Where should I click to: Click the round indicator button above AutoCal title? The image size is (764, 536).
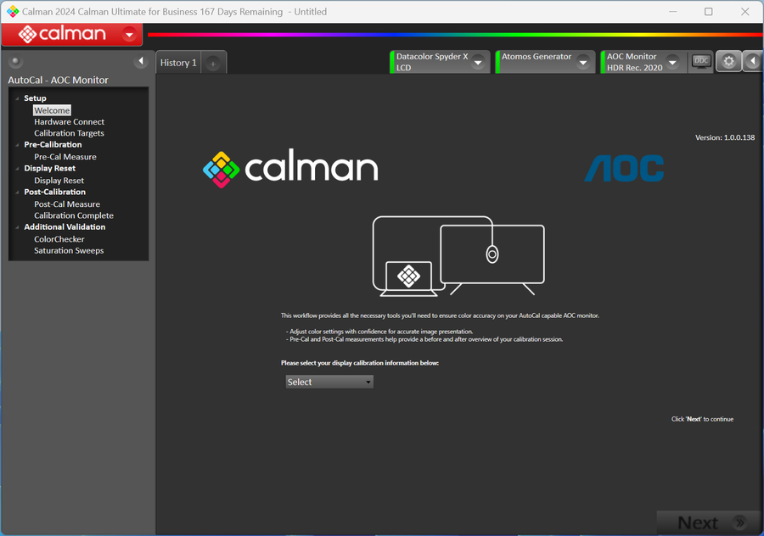15,61
